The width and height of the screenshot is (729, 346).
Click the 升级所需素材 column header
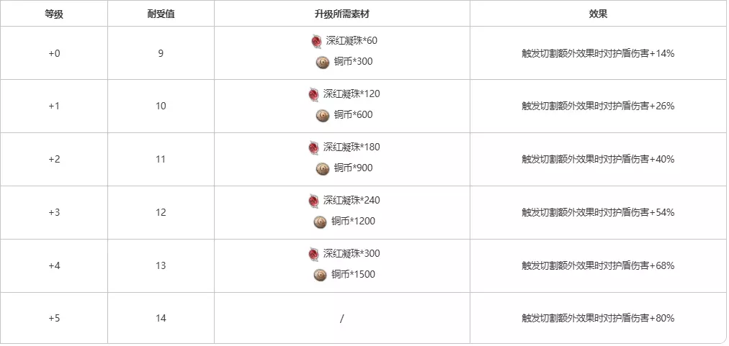[341, 14]
